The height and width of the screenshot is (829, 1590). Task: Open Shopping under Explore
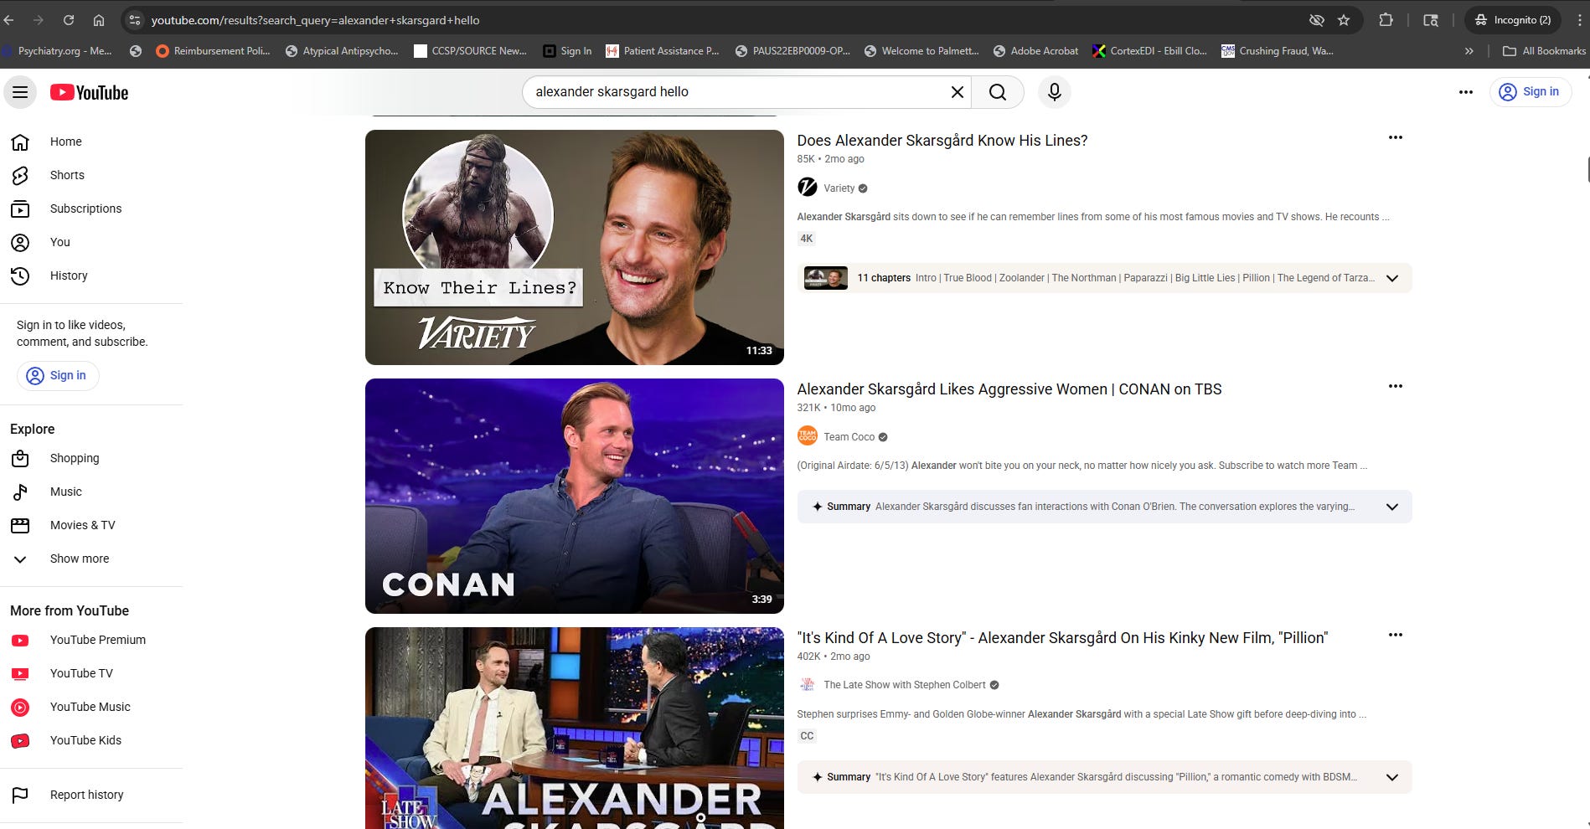[91, 458]
